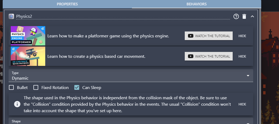
Task: Open 2D Car Race With Physics thumbnail
Action: (x=28, y=56)
